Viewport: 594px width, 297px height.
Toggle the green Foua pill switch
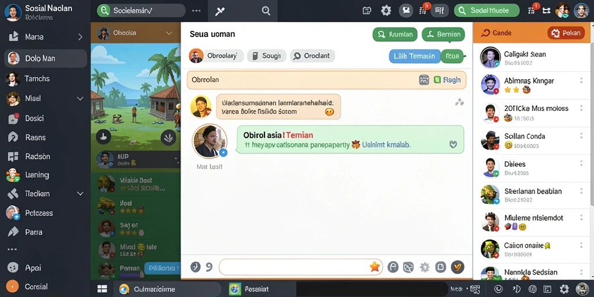click(452, 56)
